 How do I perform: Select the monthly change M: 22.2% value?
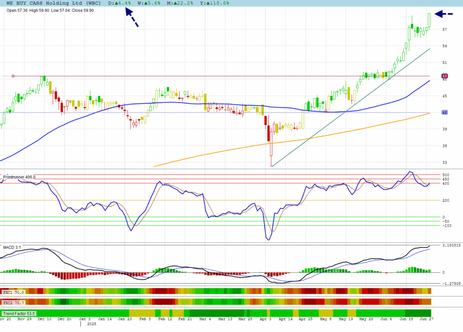(x=180, y=3)
